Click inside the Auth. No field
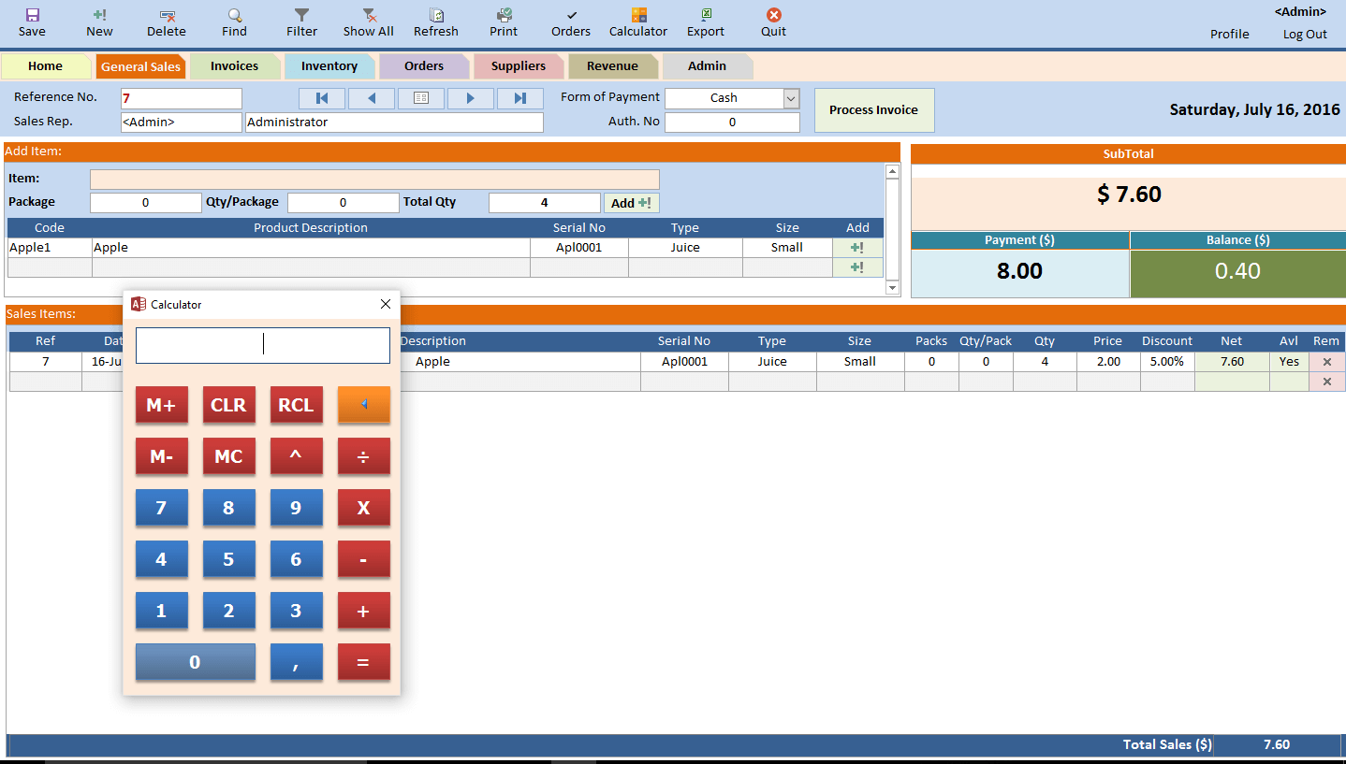Viewport: 1346px width, 764px height. [x=732, y=122]
